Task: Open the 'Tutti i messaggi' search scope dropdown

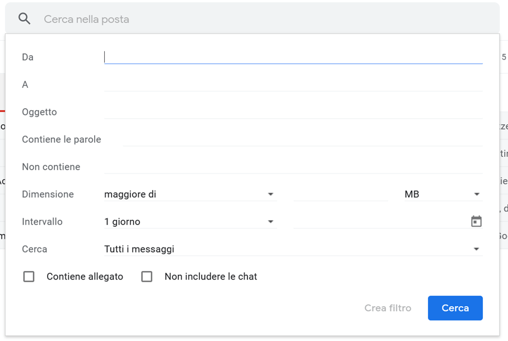Action: 293,249
